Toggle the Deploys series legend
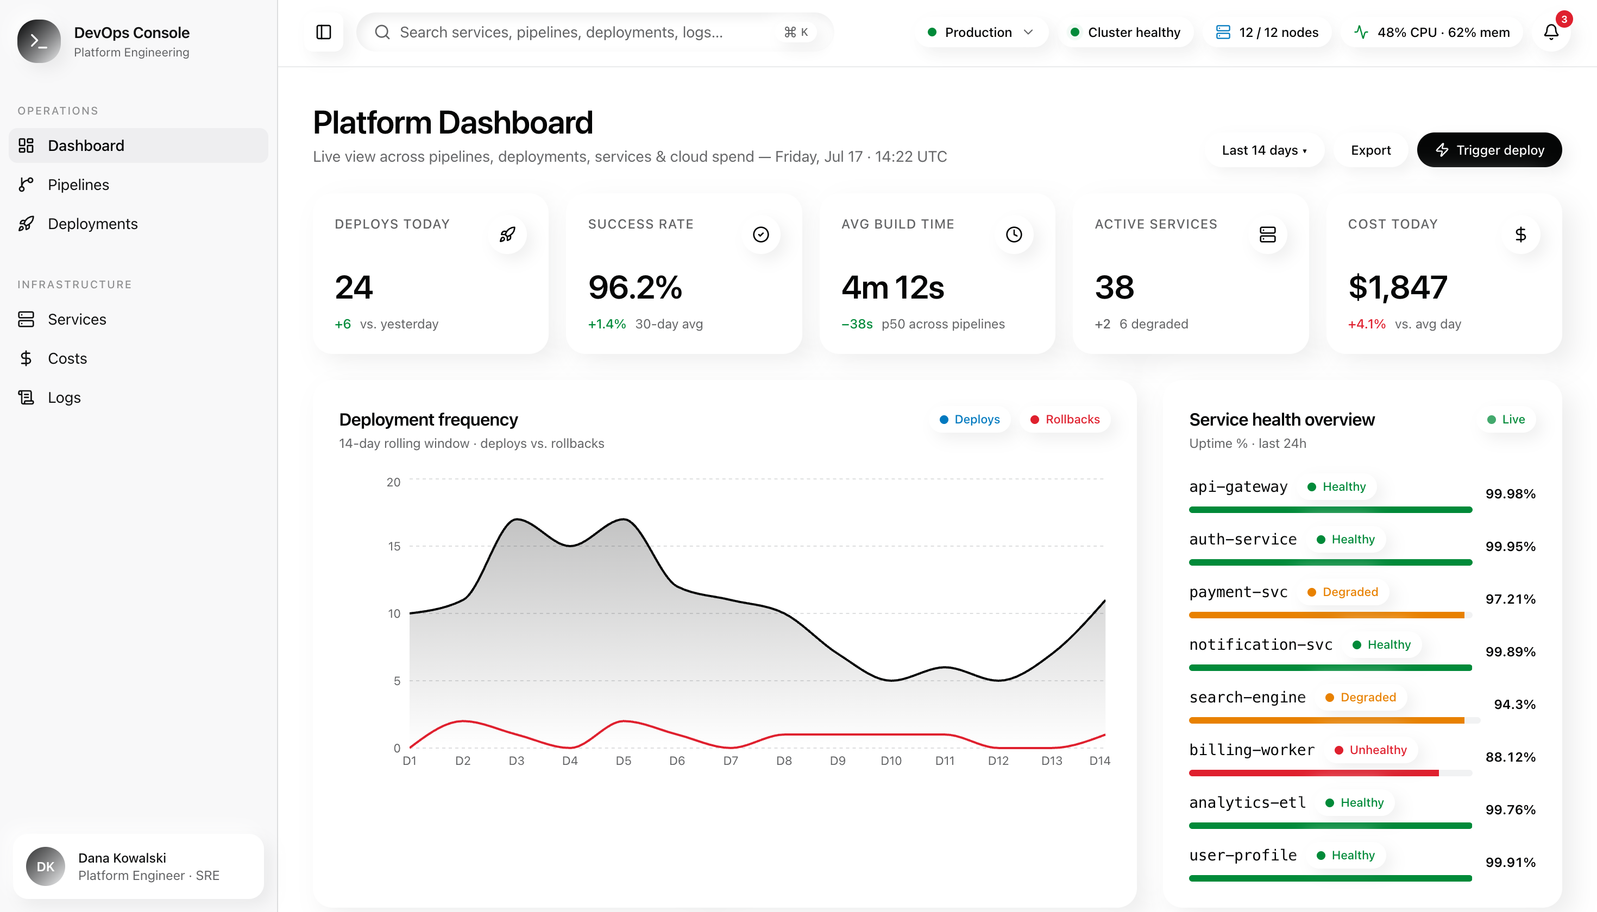1597x912 pixels. pyautogui.click(x=970, y=419)
